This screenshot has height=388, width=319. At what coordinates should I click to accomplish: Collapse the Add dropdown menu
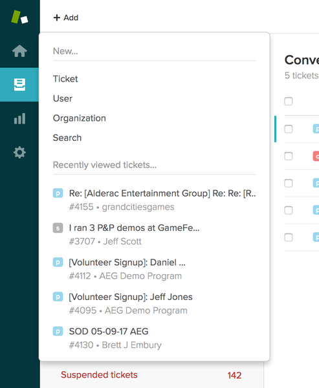click(66, 17)
